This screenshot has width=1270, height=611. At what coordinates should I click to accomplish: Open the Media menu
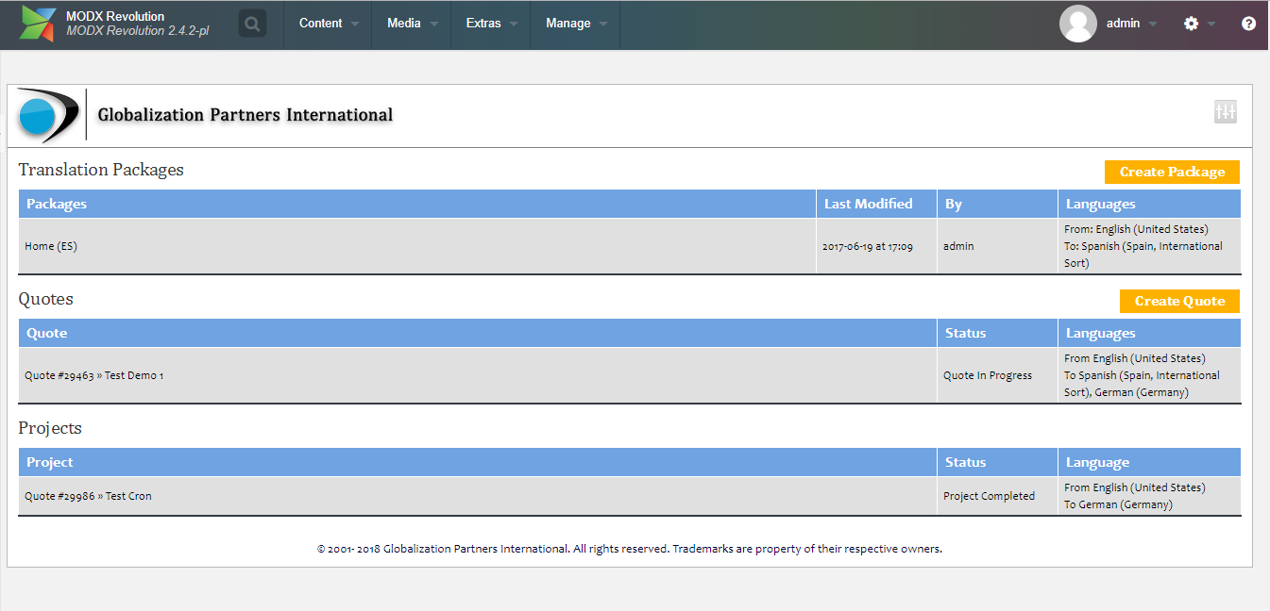click(412, 24)
